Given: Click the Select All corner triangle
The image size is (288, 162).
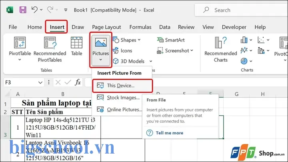Looking at the screenshot, I should [x=7, y=94].
